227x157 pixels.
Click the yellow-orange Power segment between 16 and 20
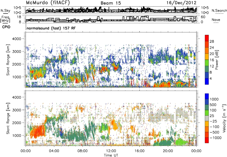(x=207, y=56)
